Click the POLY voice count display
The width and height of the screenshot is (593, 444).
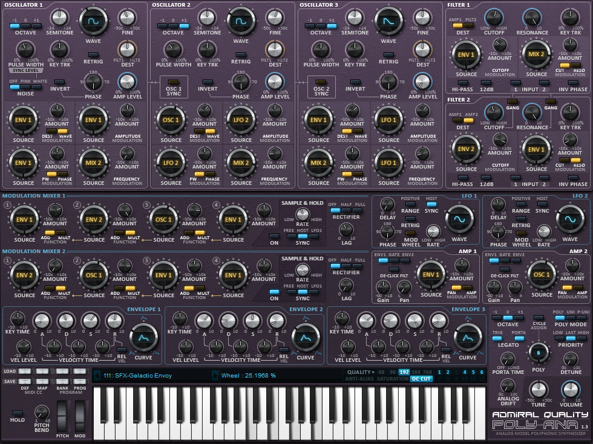click(538, 353)
